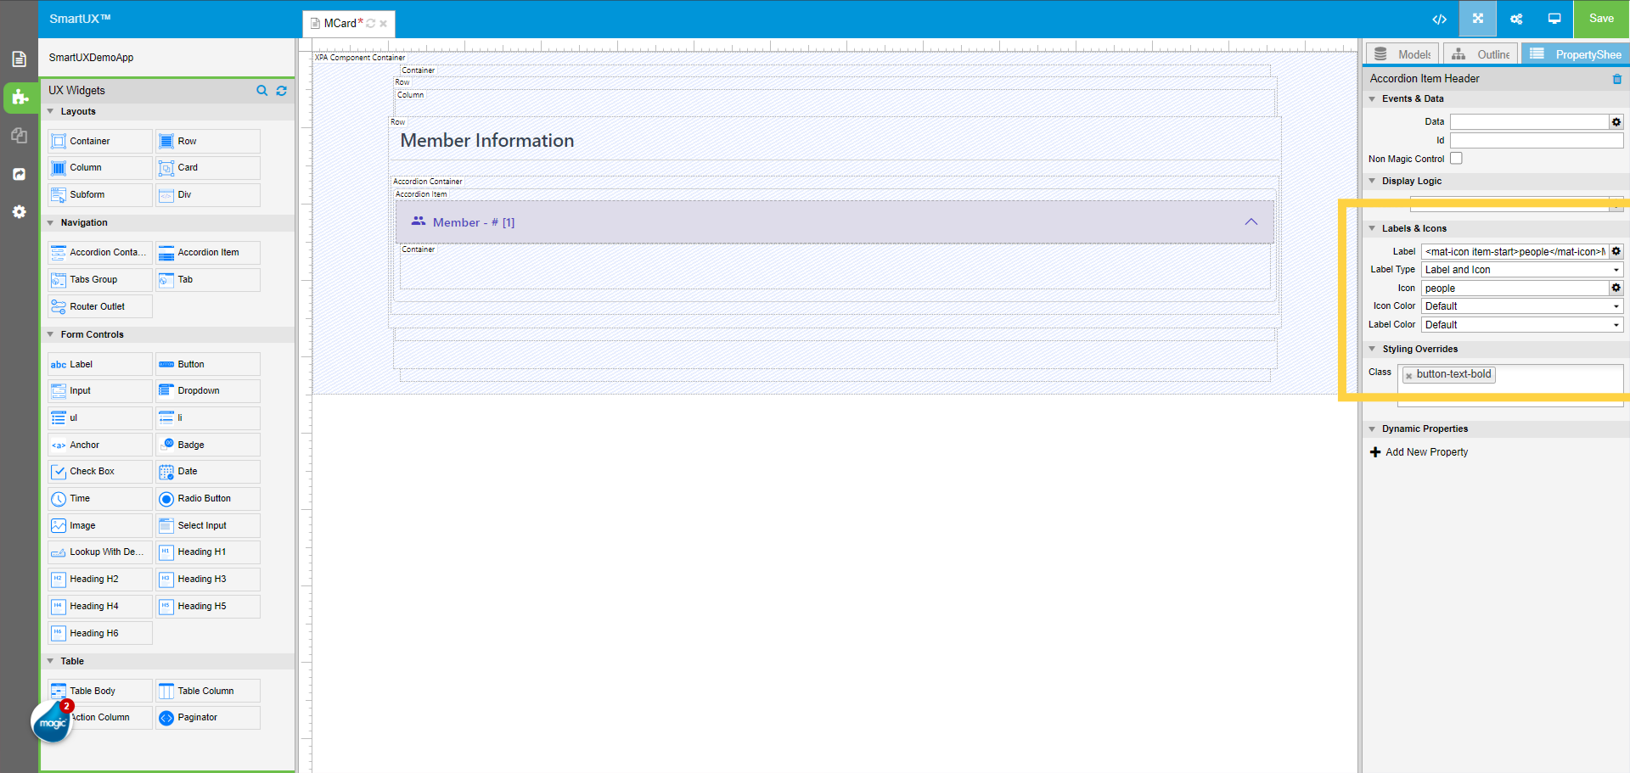The width and height of the screenshot is (1630, 773).
Task: Delete the Accordion Item Header via trash icon
Action: pos(1618,78)
